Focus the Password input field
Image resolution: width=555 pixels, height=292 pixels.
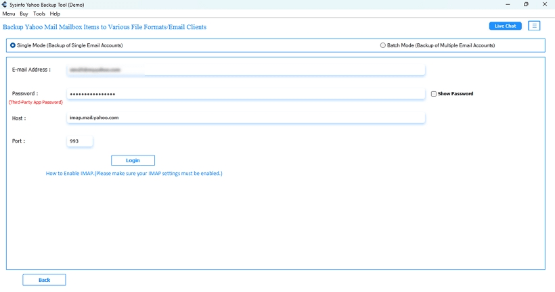tap(246, 94)
